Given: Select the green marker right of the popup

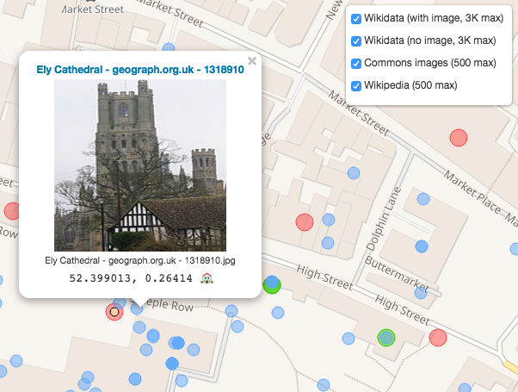Looking at the screenshot, I should click(272, 285).
